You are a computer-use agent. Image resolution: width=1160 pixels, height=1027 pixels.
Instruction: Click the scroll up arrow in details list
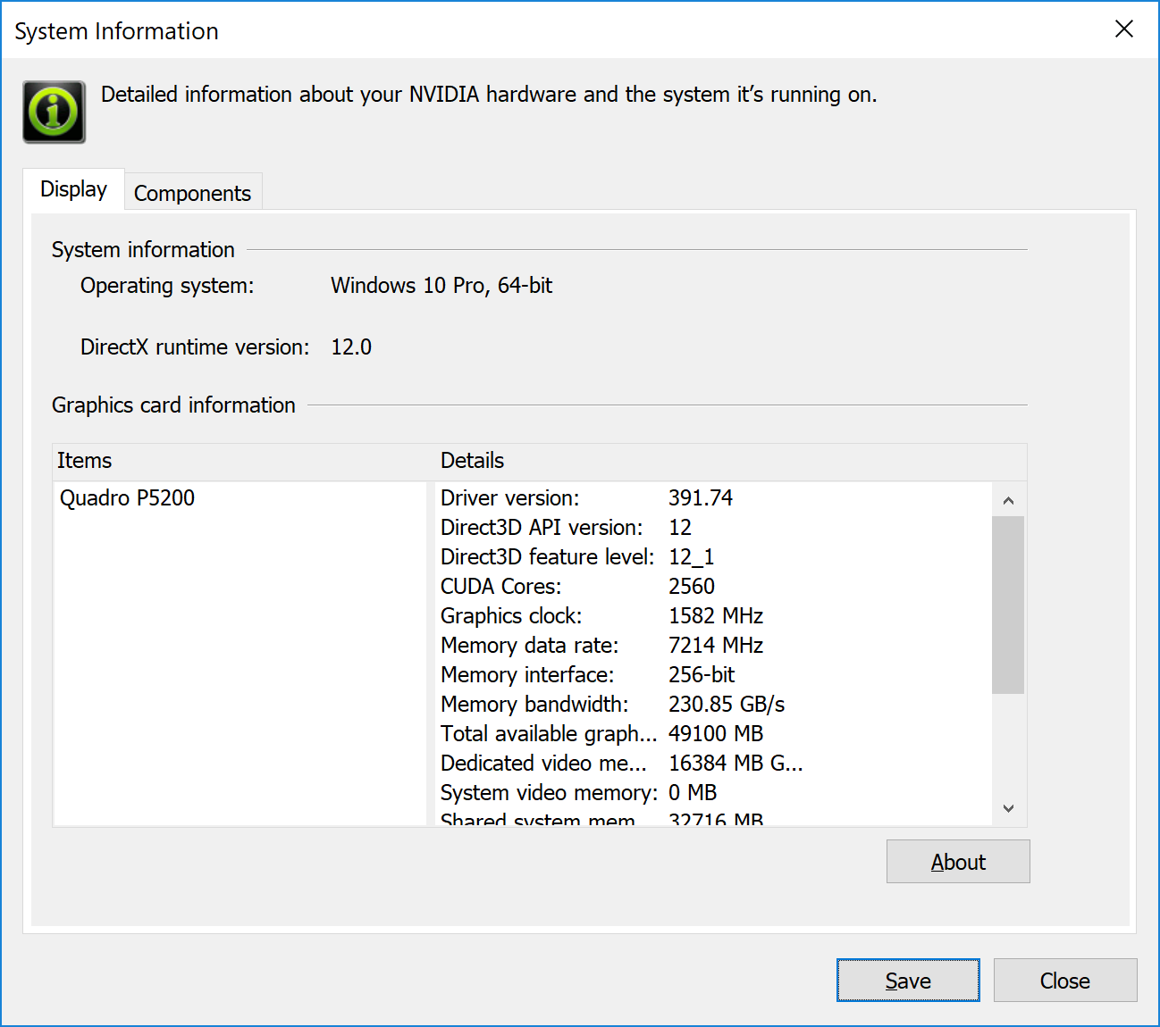[x=1008, y=500]
